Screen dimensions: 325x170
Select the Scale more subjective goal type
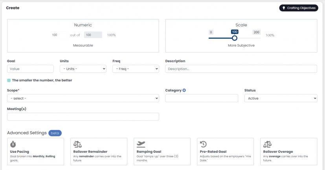pyautogui.click(x=241, y=36)
